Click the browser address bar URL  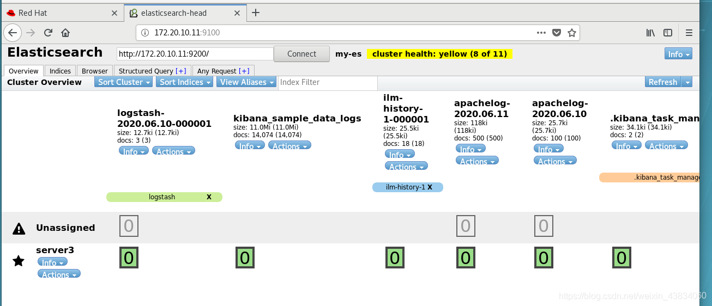tap(187, 33)
